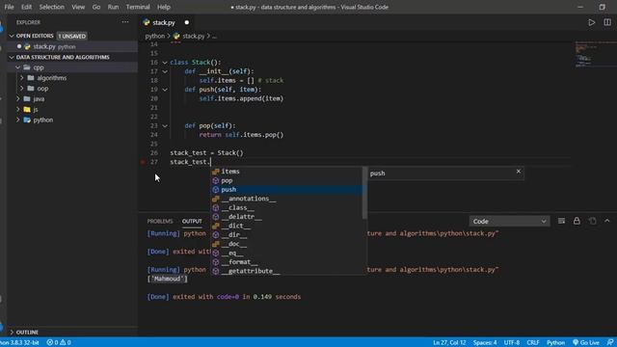Run the Python file with play icon
The height and width of the screenshot is (347, 617).
pyautogui.click(x=591, y=22)
